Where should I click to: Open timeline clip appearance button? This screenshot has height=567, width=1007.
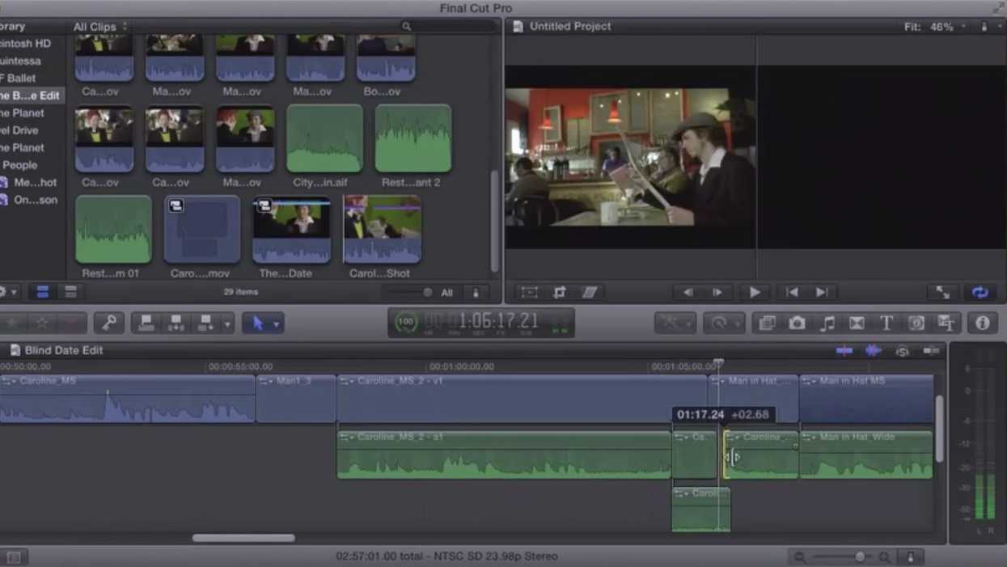(911, 556)
